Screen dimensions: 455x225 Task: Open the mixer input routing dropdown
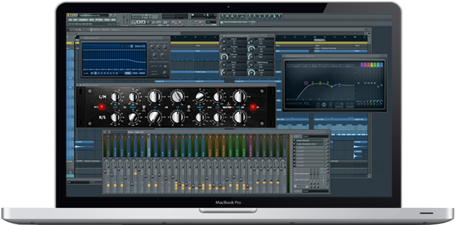pos(315,136)
